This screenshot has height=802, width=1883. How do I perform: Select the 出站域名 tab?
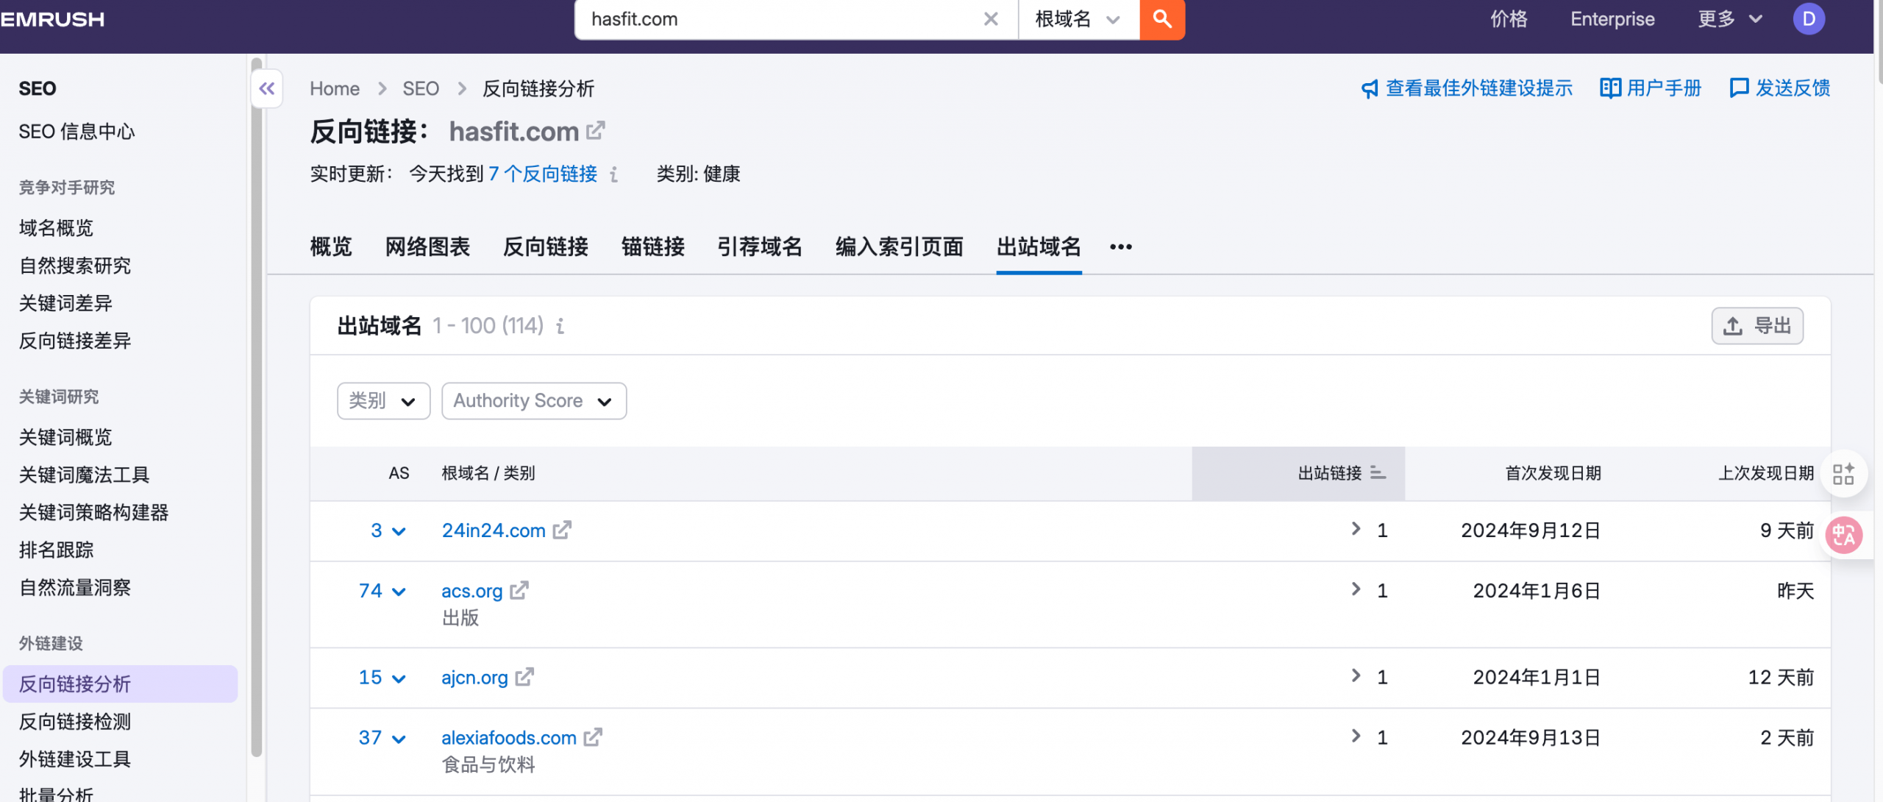1039,246
